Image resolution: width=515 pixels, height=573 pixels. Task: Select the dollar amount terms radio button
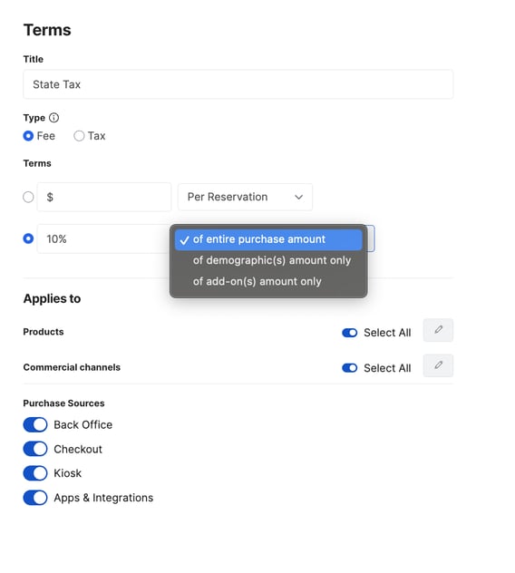(x=28, y=197)
